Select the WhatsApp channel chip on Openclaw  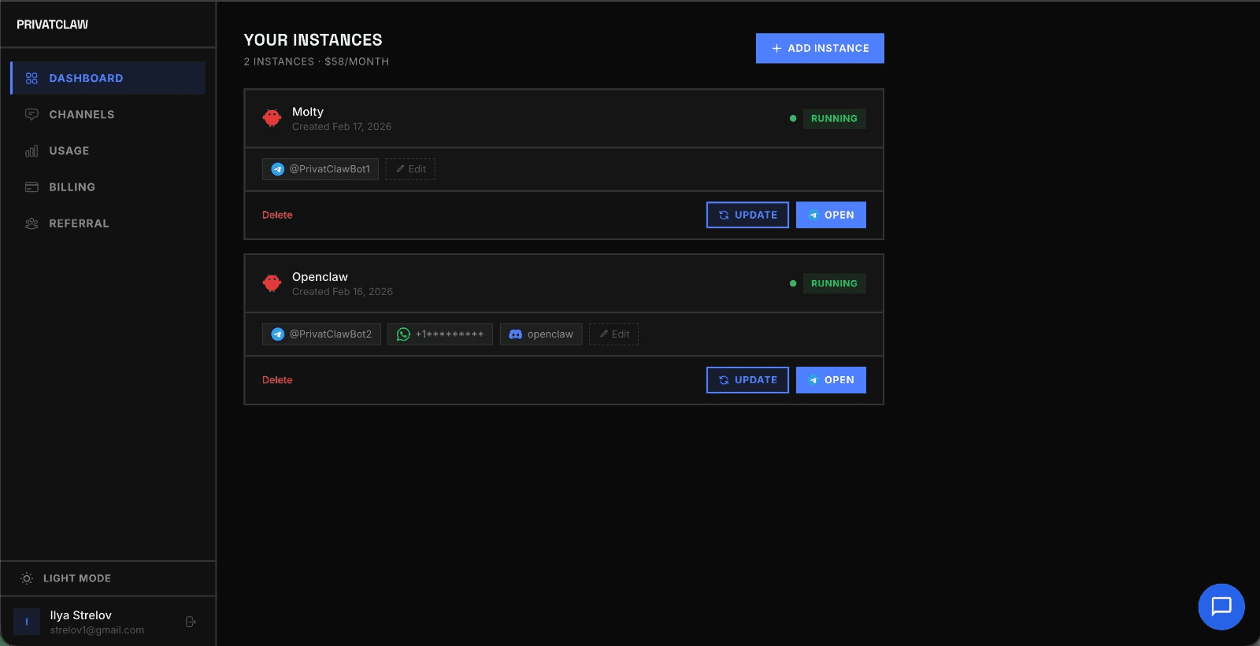(439, 334)
